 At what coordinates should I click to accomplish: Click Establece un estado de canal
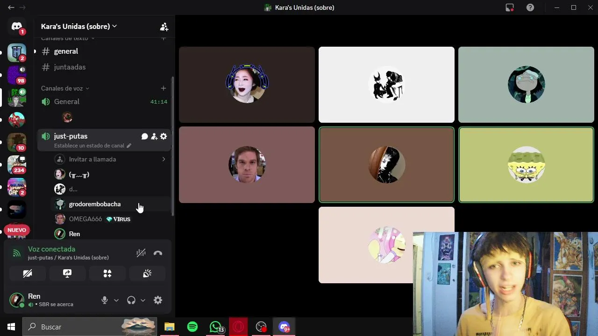coord(93,146)
